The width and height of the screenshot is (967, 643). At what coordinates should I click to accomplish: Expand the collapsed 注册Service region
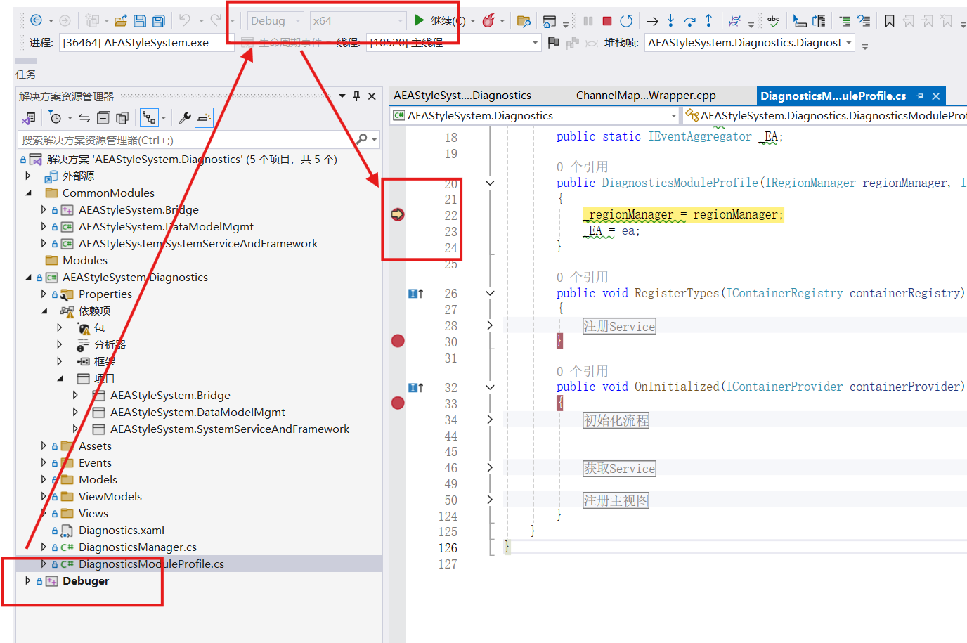click(x=490, y=325)
